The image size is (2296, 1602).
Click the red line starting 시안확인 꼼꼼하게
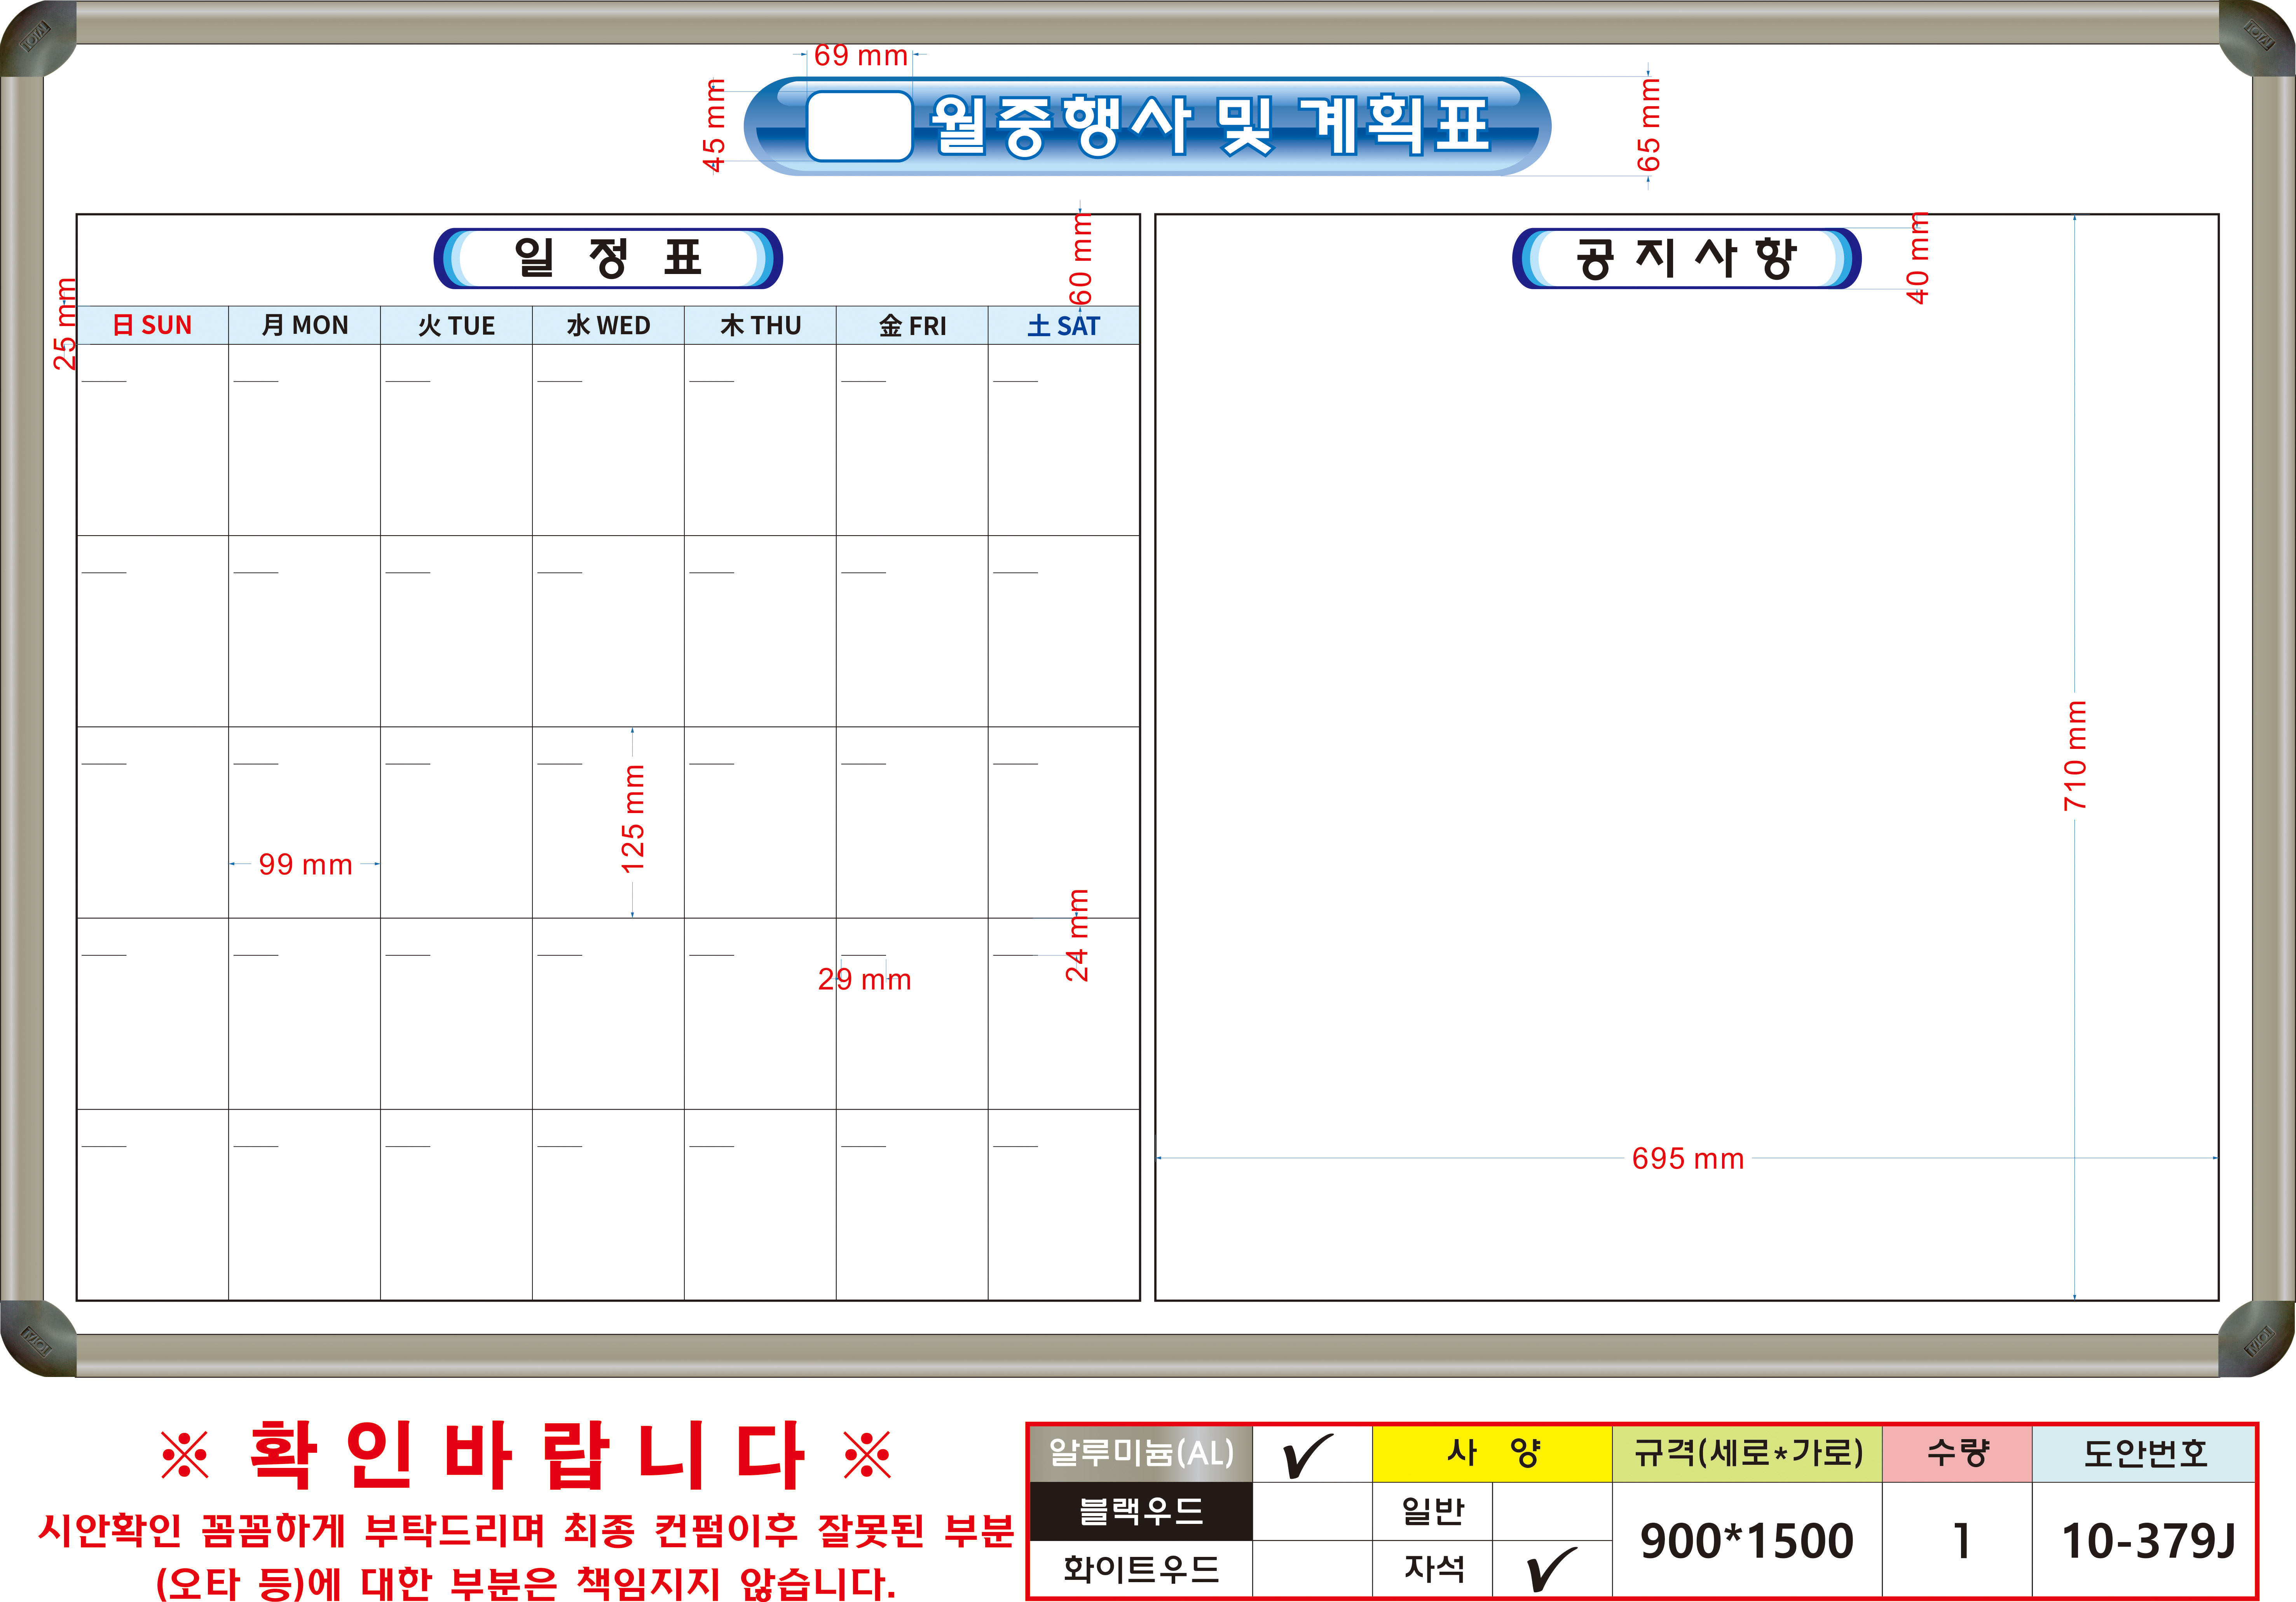click(x=526, y=1530)
